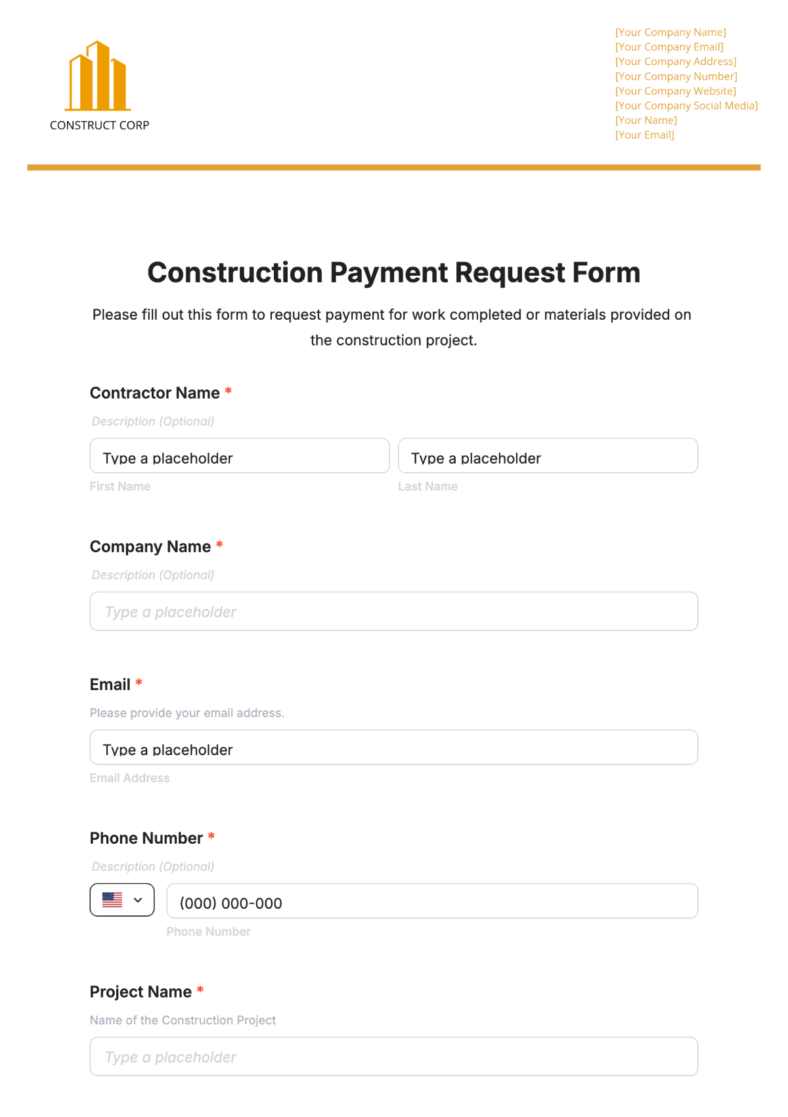Click the [Your Company Name] placeholder
The image size is (788, 1117).
[x=670, y=32]
